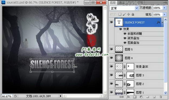Click the delete layer trash icon
Screen dimensions: 169x100
pyautogui.click(x=161, y=97)
